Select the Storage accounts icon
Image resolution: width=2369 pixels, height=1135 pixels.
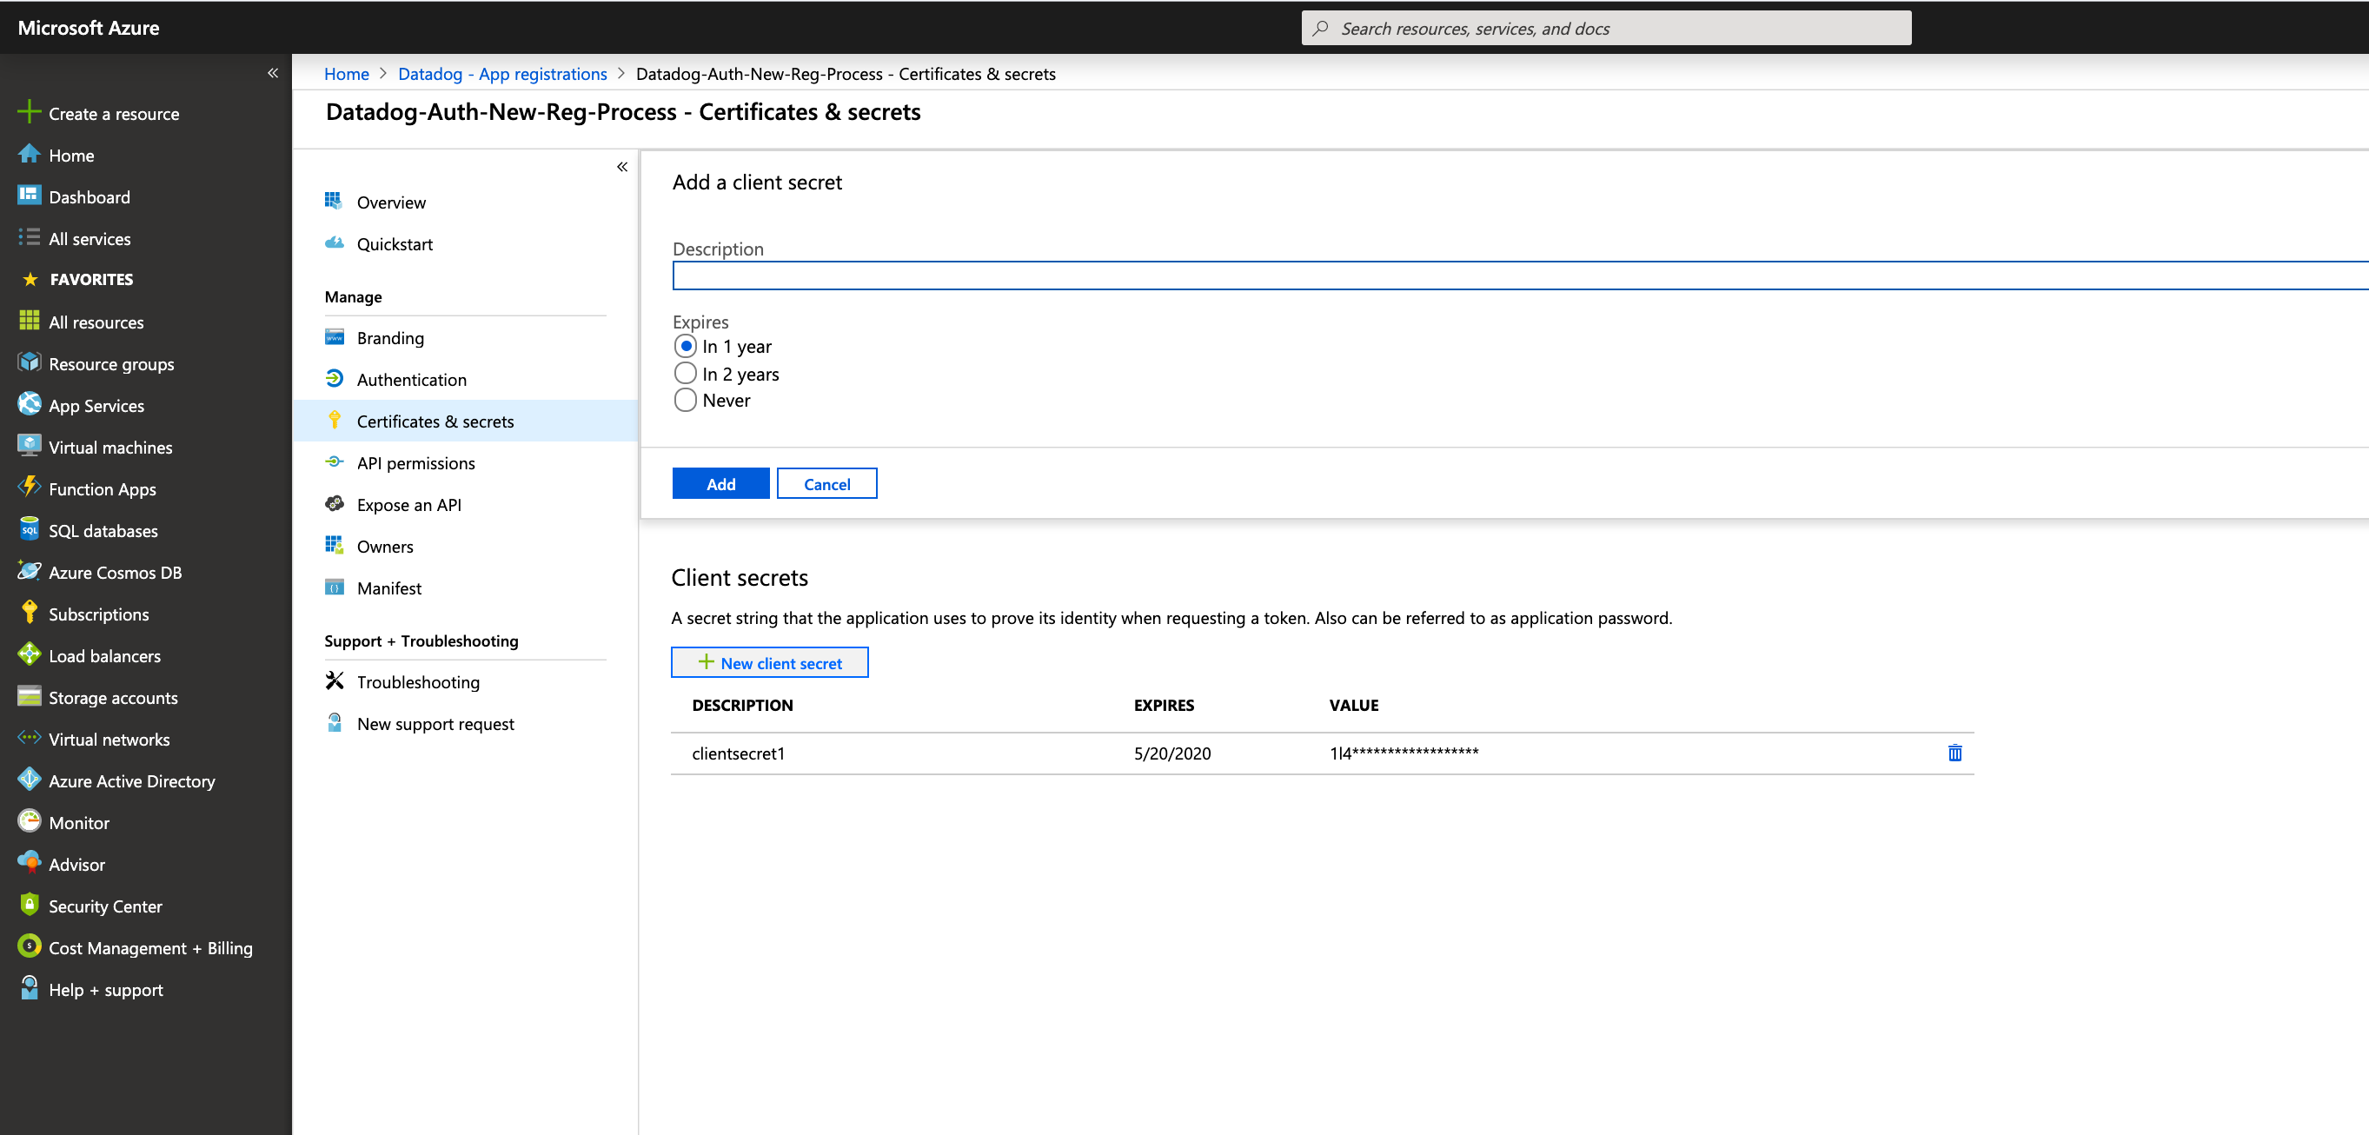point(29,697)
